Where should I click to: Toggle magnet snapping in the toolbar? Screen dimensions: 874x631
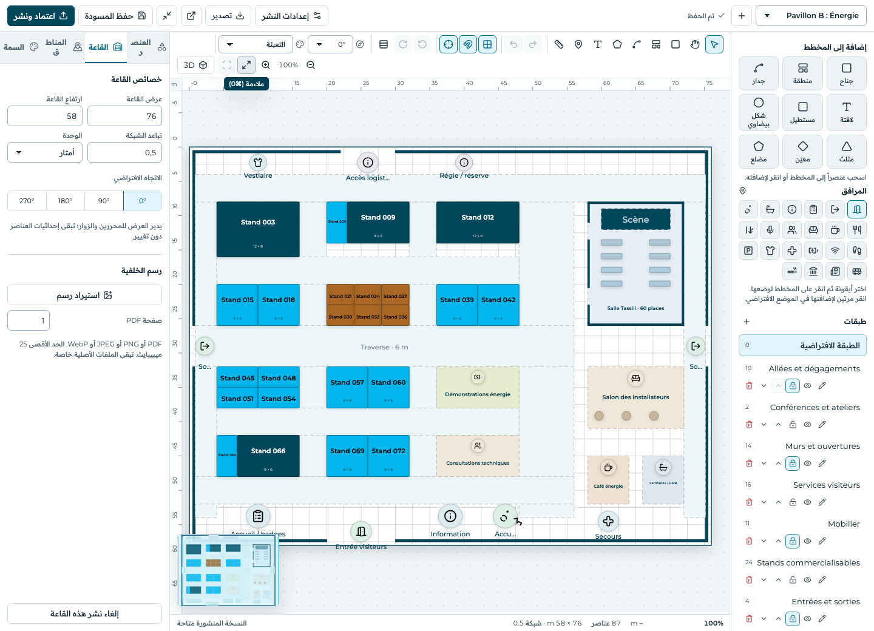click(x=468, y=44)
